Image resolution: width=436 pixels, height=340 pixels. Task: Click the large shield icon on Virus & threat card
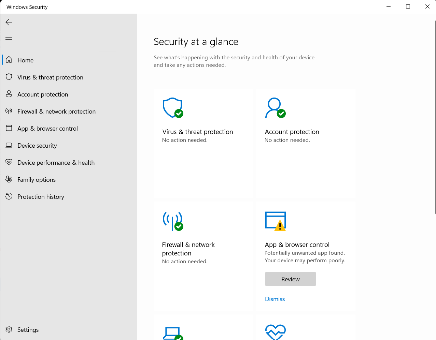(173, 108)
